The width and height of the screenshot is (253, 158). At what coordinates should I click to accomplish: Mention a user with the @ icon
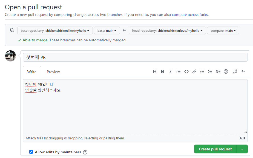[x=226, y=71]
